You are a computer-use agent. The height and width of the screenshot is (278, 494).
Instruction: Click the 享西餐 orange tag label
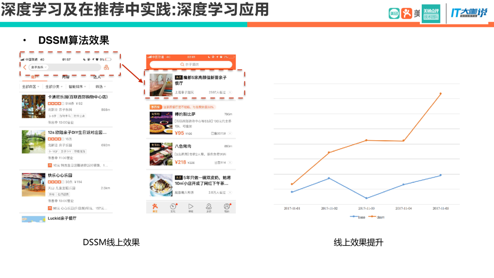coord(156,107)
